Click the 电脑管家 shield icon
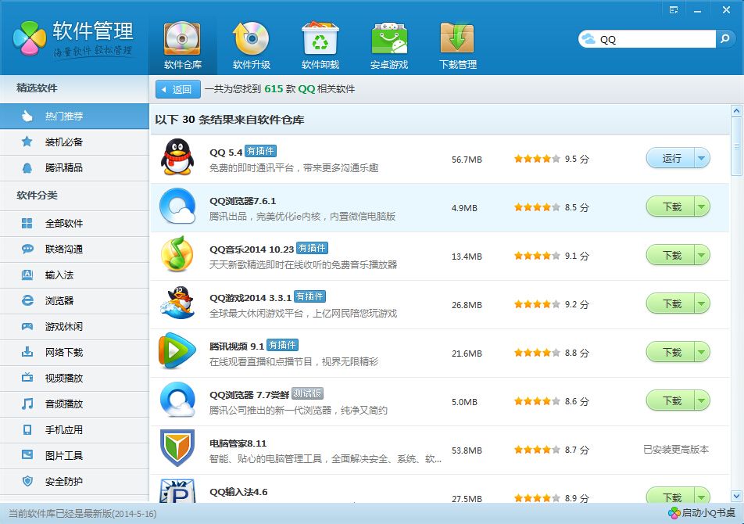 pyautogui.click(x=177, y=448)
